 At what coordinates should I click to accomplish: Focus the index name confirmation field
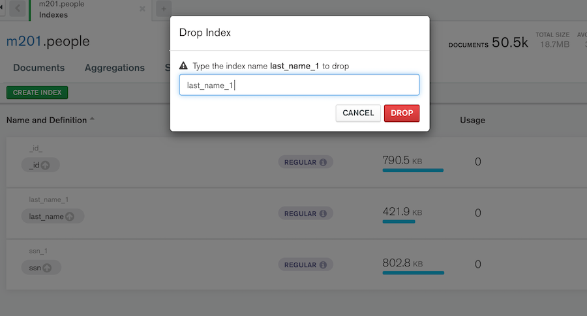pyautogui.click(x=299, y=85)
